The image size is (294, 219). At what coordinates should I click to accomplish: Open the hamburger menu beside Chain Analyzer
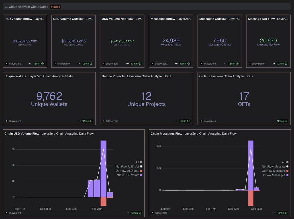pos(6,7)
